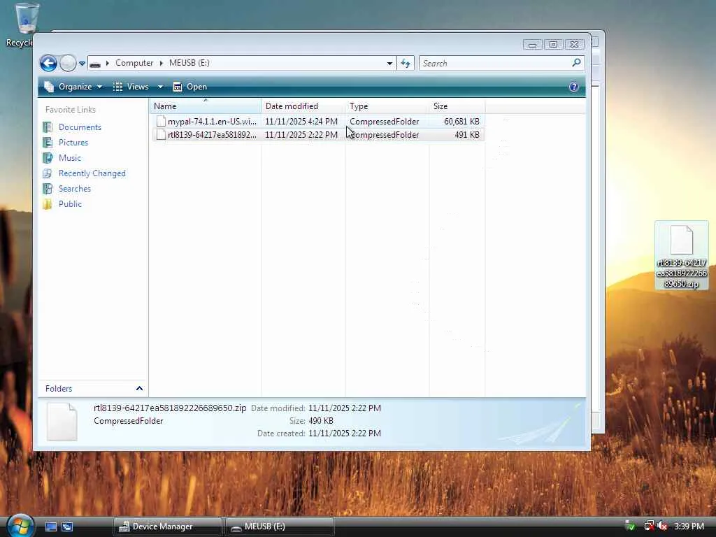Expand the Views dropdown arrow
Viewport: 716px width, 537px height.
[x=160, y=87]
